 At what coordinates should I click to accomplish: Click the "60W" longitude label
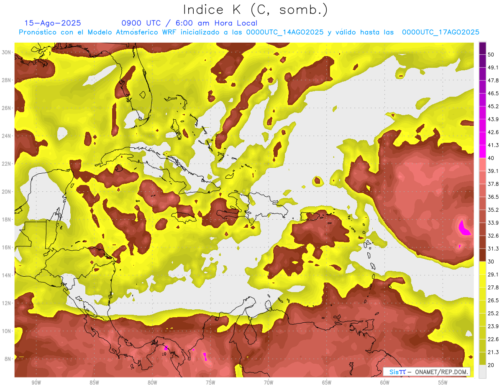pyautogui.click(x=385, y=383)
